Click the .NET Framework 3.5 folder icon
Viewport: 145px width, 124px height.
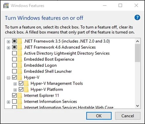[x=20, y=41]
